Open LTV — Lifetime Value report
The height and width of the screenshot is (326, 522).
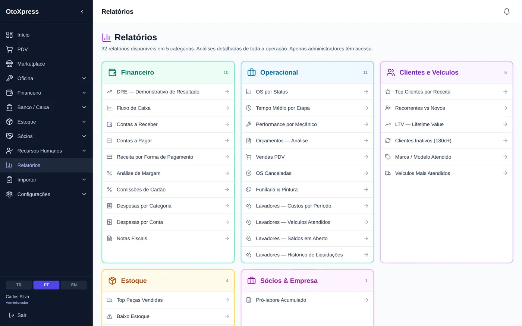[447, 124]
